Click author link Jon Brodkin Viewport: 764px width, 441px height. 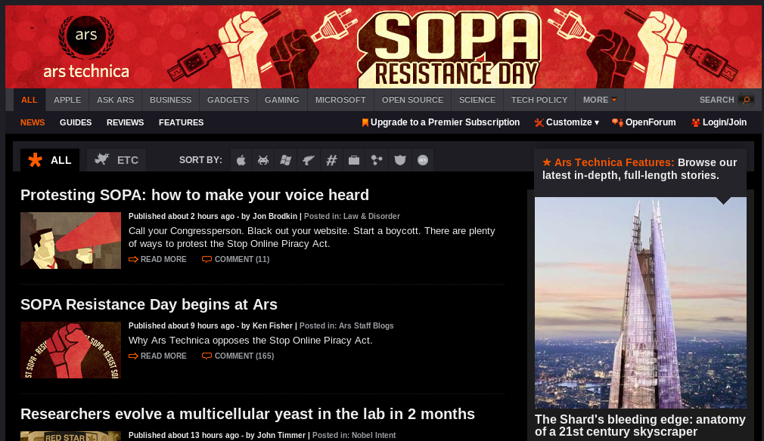(x=275, y=217)
